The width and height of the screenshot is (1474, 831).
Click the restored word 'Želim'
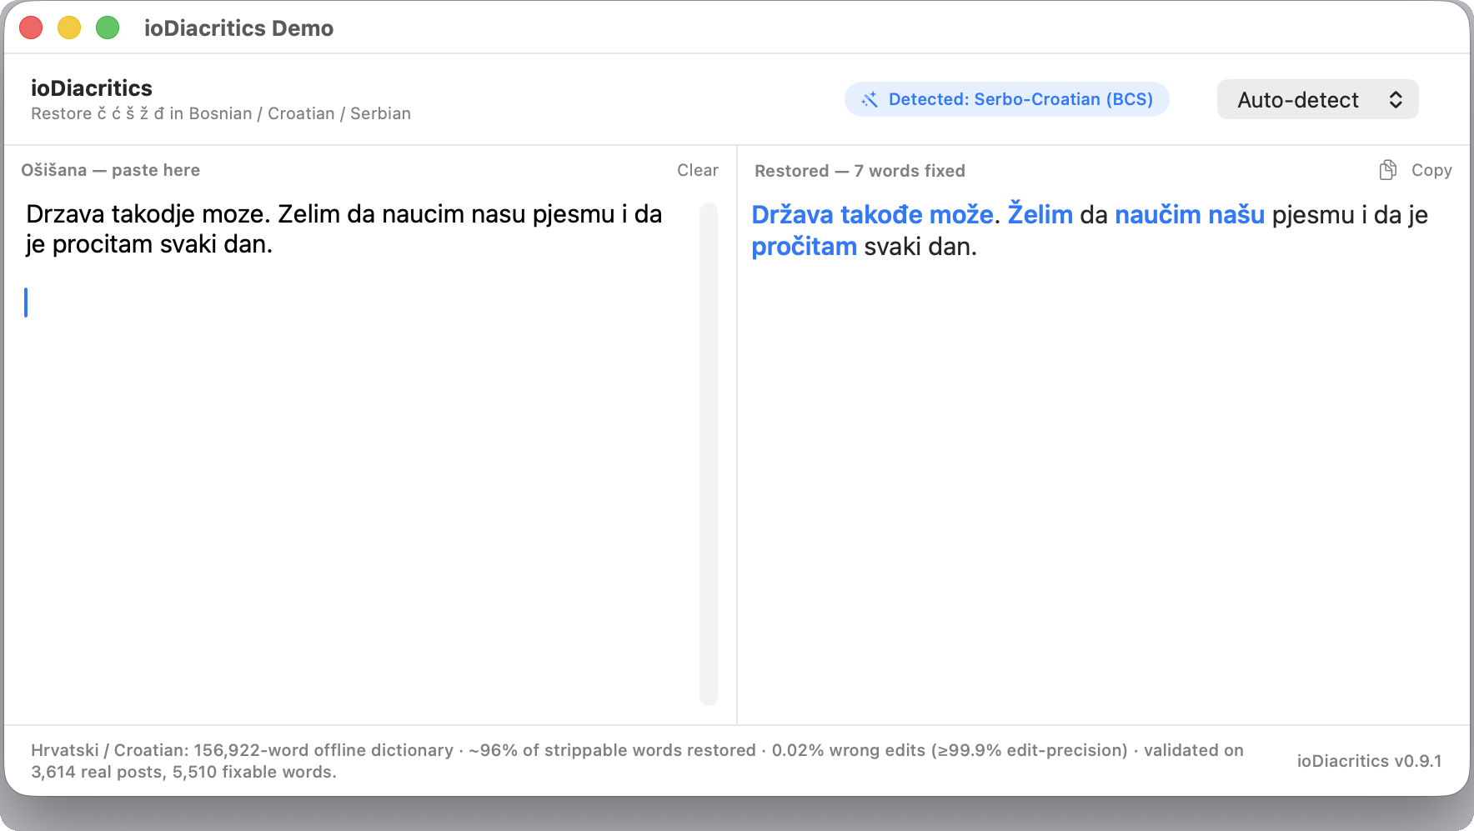[x=1040, y=215]
